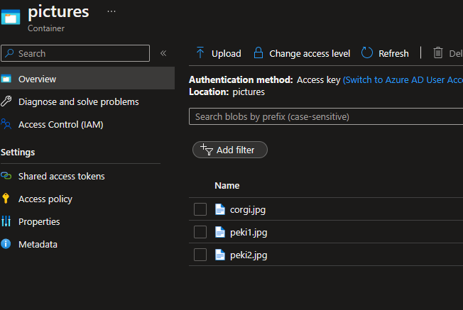Click the yellow key icon for Access policy
463x310 pixels.
pyautogui.click(x=6, y=199)
